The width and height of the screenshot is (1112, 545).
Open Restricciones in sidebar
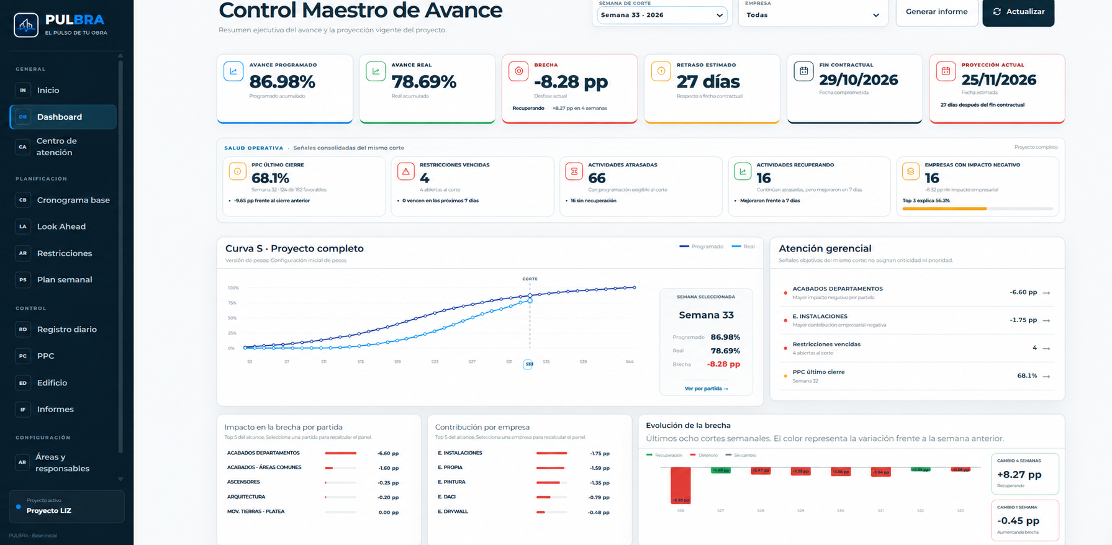click(x=63, y=253)
